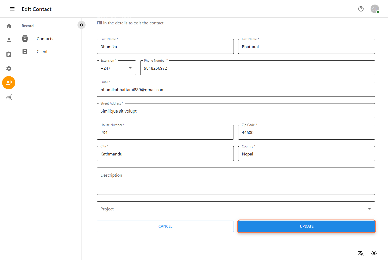Focus the Email input field
Screen dimensions: 388x260
click(236, 90)
